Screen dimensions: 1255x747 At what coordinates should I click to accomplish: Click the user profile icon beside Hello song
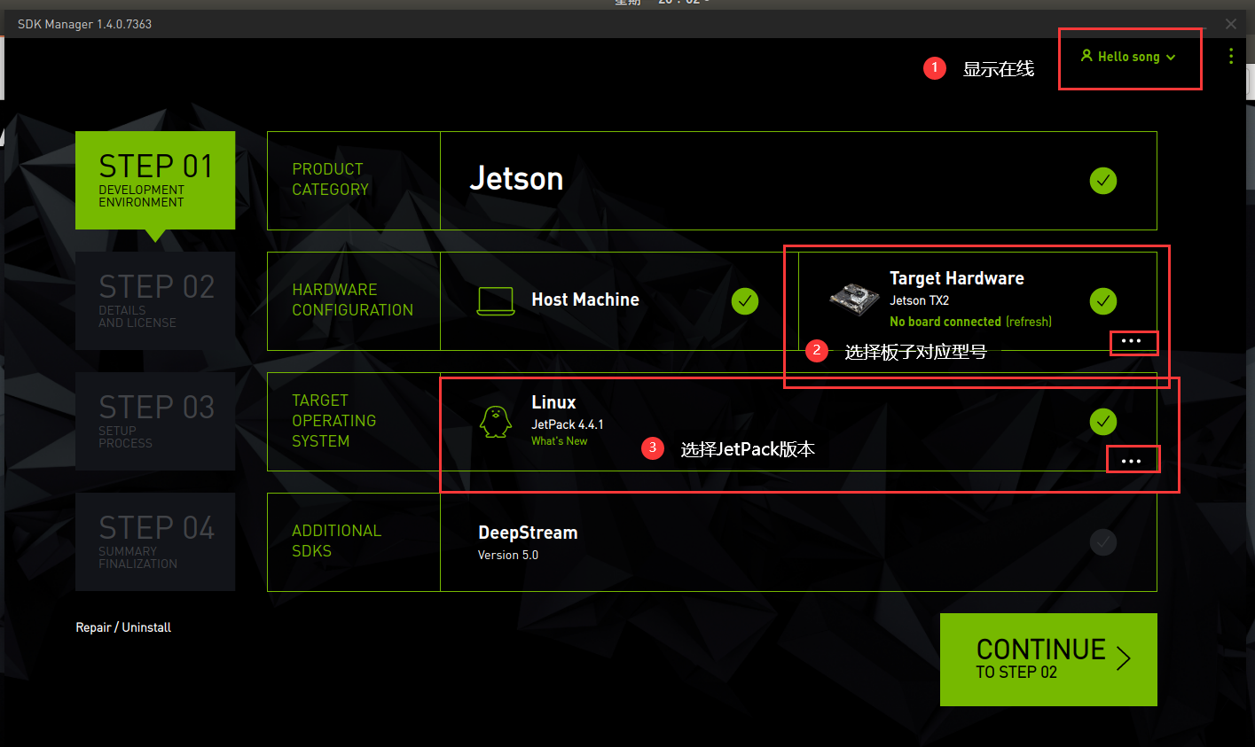pyautogui.click(x=1086, y=56)
